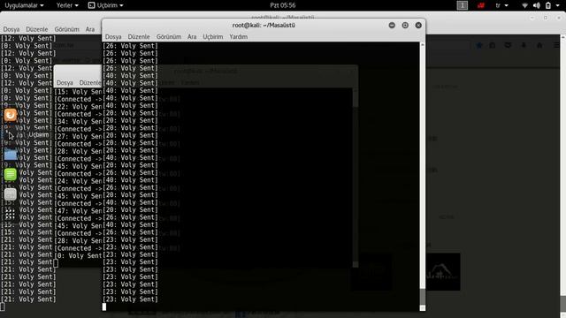Maximize the front root@kali terminal window

405,26
